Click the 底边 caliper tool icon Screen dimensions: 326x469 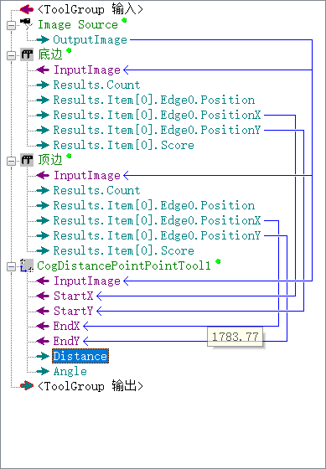pyautogui.click(x=27, y=55)
